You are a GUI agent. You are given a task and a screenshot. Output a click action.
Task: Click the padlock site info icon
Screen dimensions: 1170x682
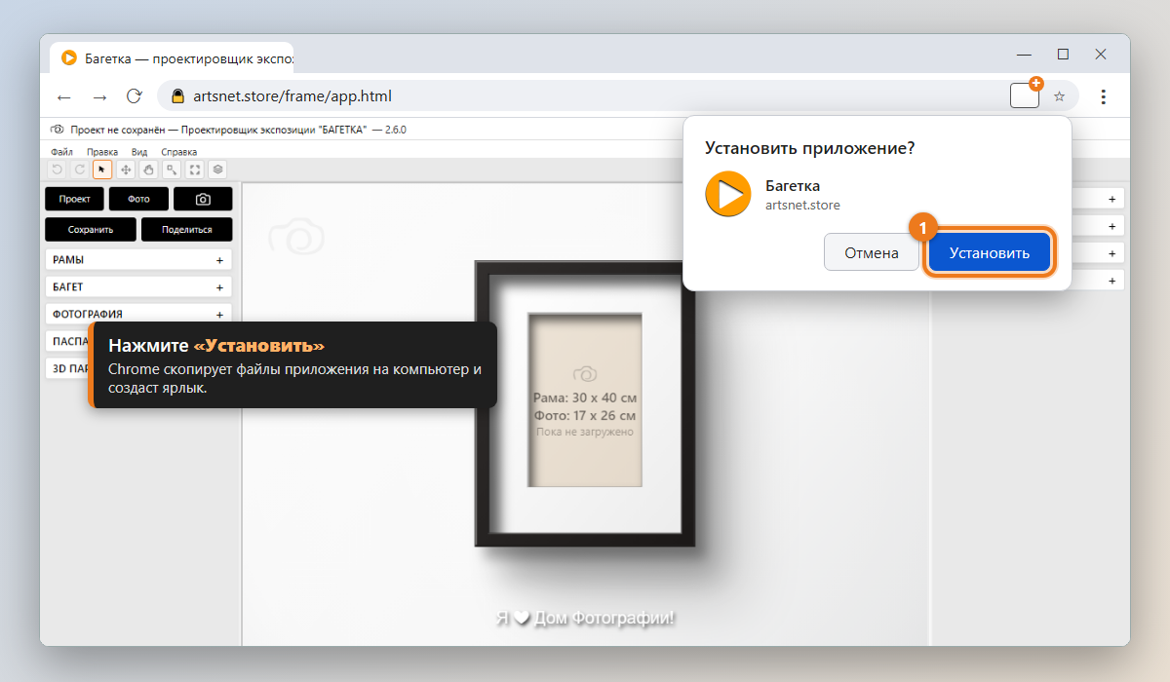pos(177,96)
